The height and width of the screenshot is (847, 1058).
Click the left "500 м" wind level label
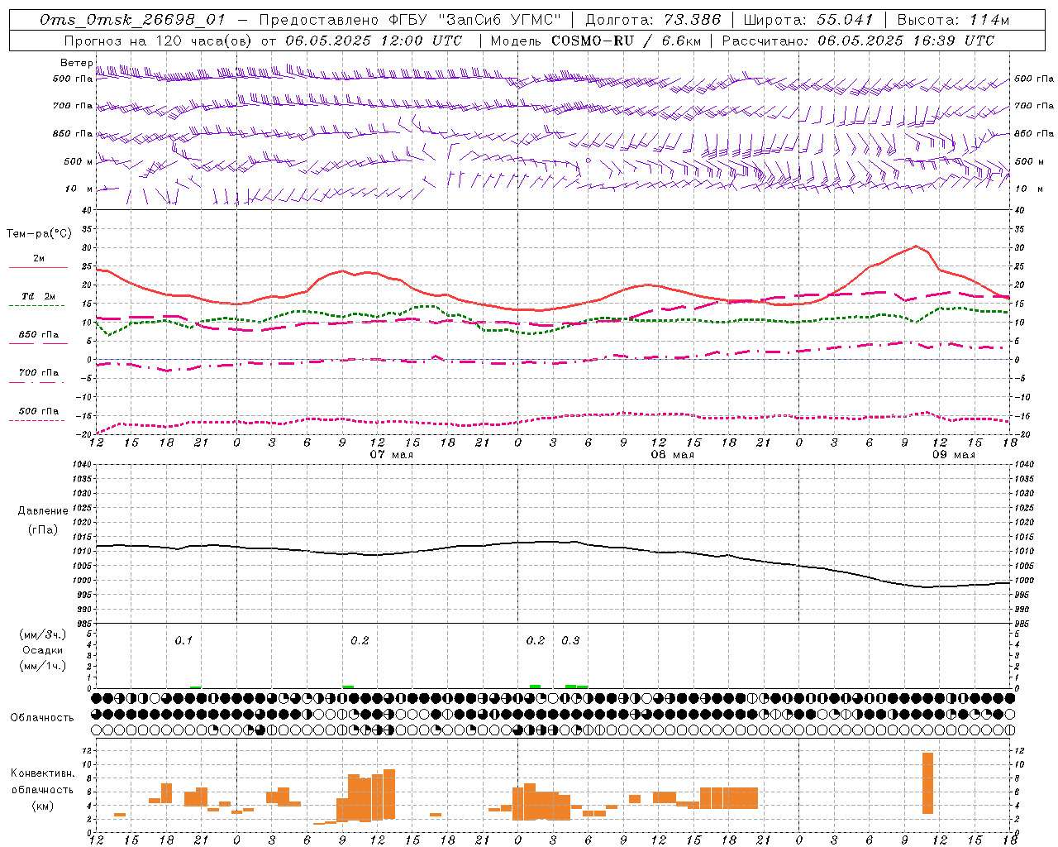[79, 161]
